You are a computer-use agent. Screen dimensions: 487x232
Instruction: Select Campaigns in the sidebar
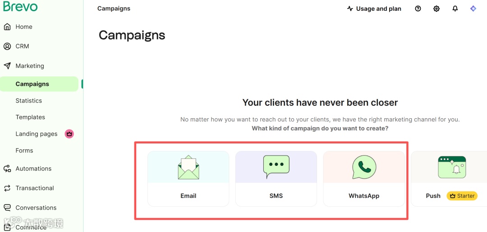pyautogui.click(x=39, y=84)
